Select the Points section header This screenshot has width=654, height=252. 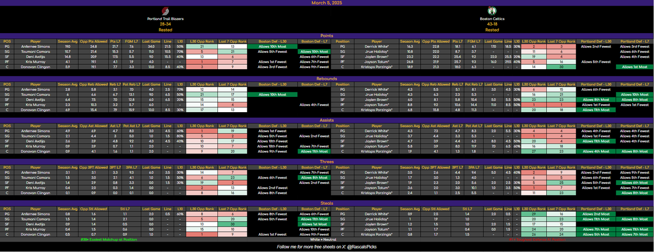coord(327,36)
